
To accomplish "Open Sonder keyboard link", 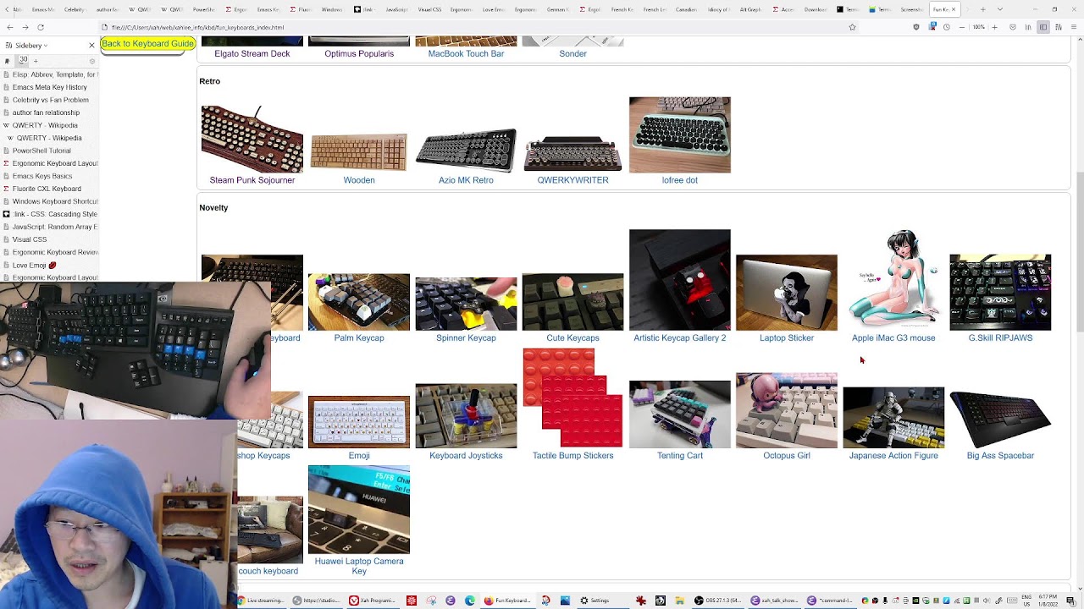I will (572, 53).
